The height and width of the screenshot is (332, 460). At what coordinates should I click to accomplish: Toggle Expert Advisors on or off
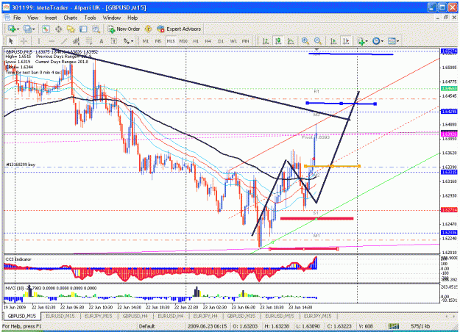pyautogui.click(x=179, y=29)
